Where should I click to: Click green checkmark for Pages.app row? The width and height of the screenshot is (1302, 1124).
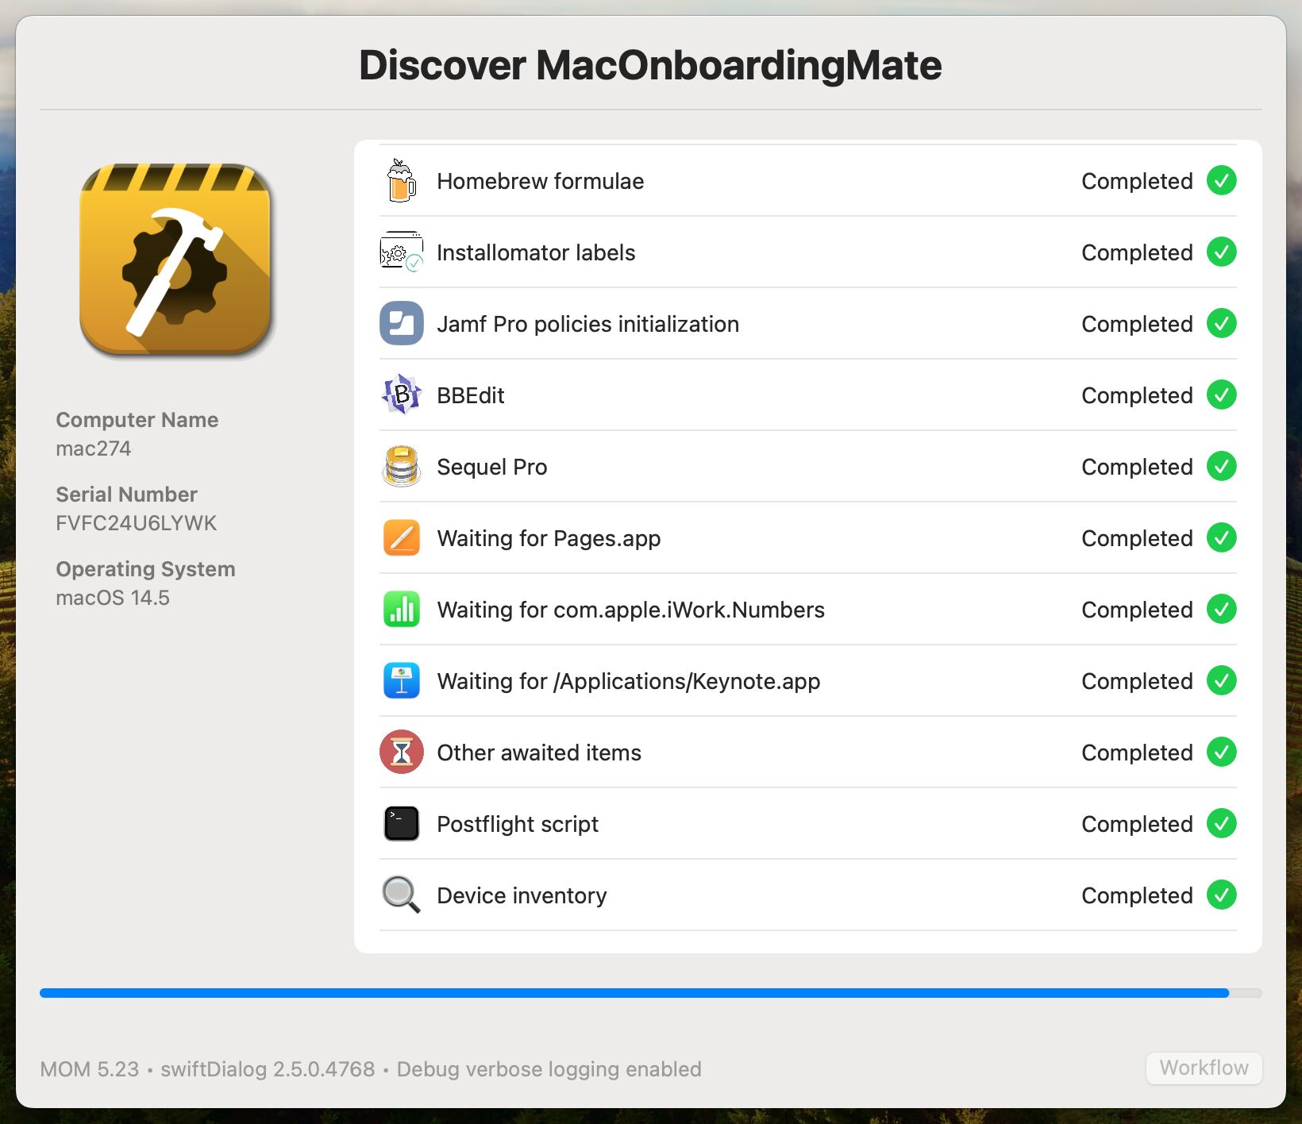coord(1221,537)
